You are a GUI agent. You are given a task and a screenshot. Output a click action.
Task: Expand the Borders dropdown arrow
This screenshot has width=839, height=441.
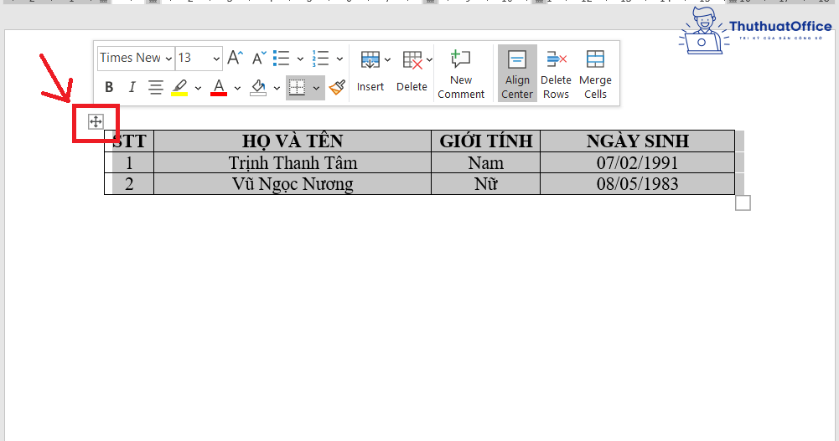(x=316, y=88)
